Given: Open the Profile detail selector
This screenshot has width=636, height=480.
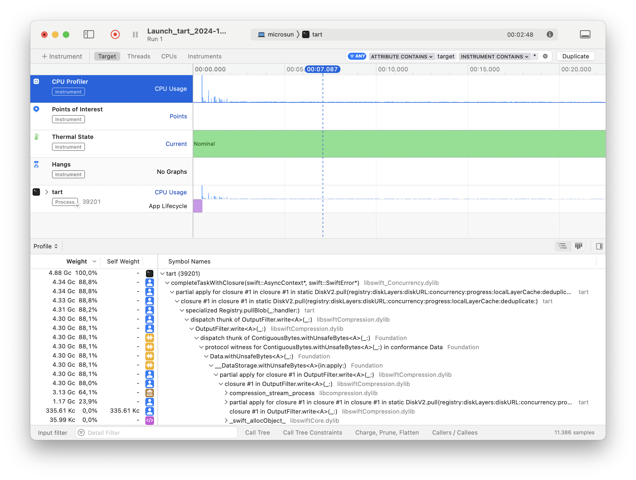Looking at the screenshot, I should (46, 246).
